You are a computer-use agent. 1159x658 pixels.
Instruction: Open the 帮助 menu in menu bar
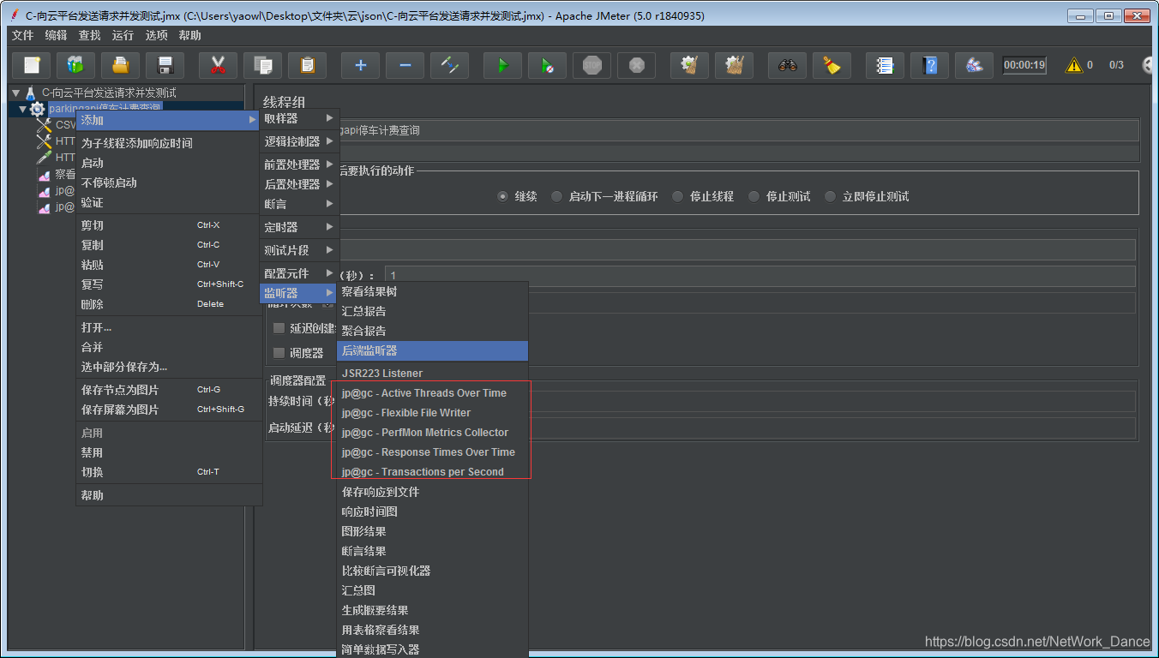189,35
